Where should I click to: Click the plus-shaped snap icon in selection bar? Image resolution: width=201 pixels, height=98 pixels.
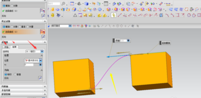125,26
